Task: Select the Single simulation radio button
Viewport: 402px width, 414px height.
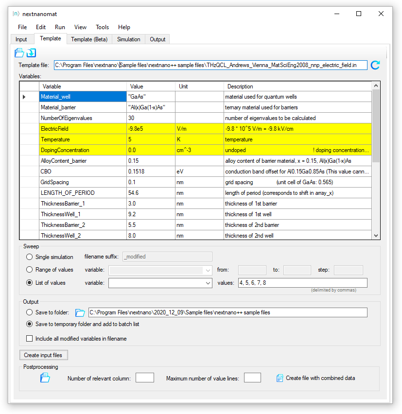Action: coord(30,257)
